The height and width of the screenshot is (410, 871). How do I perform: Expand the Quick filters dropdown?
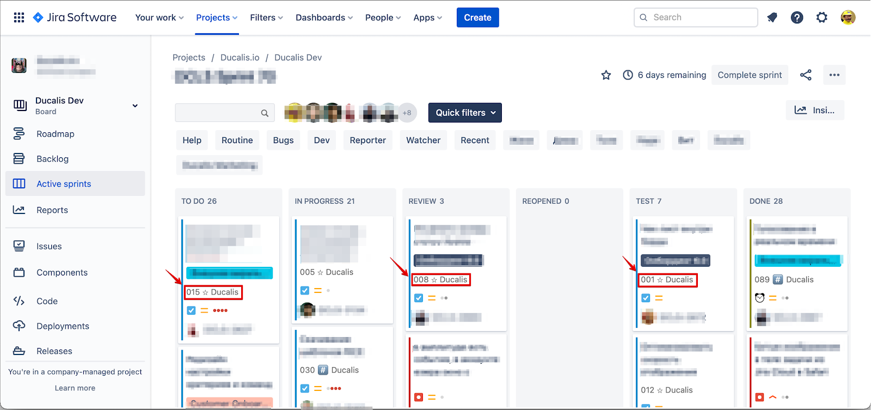tap(465, 113)
